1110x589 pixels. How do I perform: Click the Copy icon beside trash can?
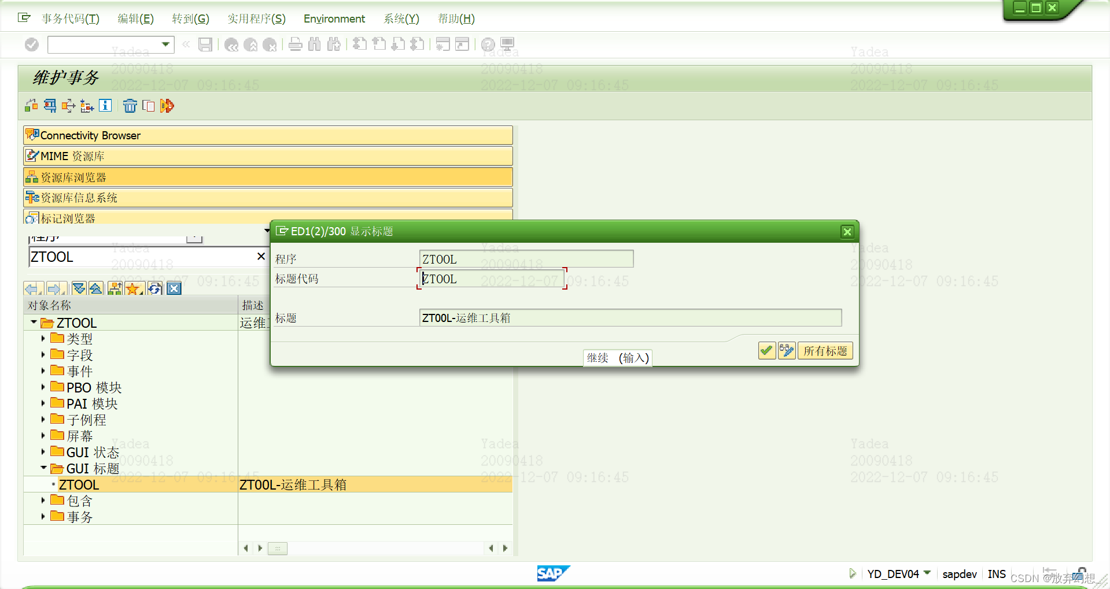149,106
